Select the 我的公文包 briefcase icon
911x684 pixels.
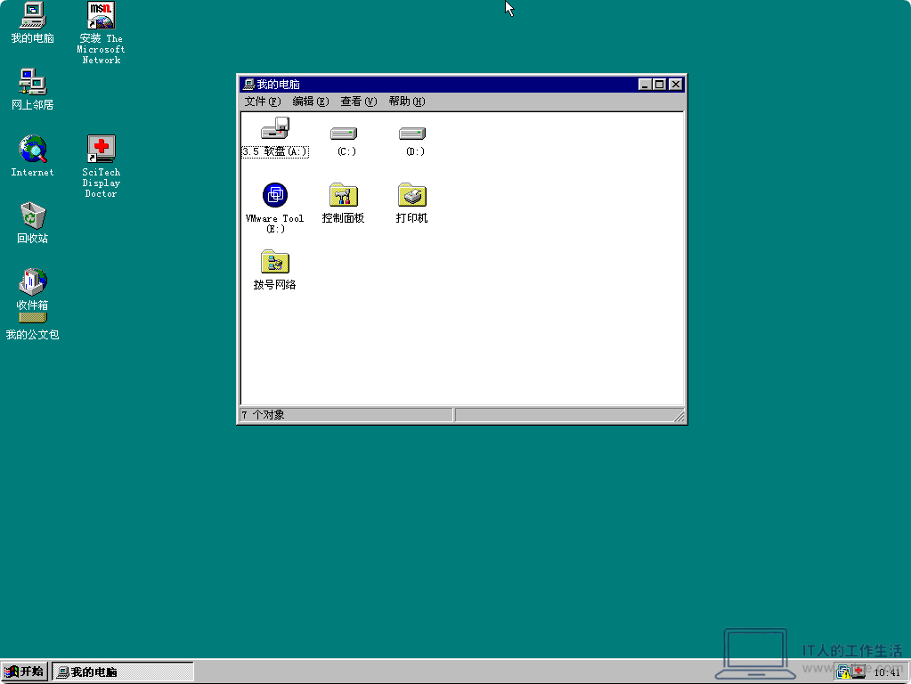coord(33,318)
